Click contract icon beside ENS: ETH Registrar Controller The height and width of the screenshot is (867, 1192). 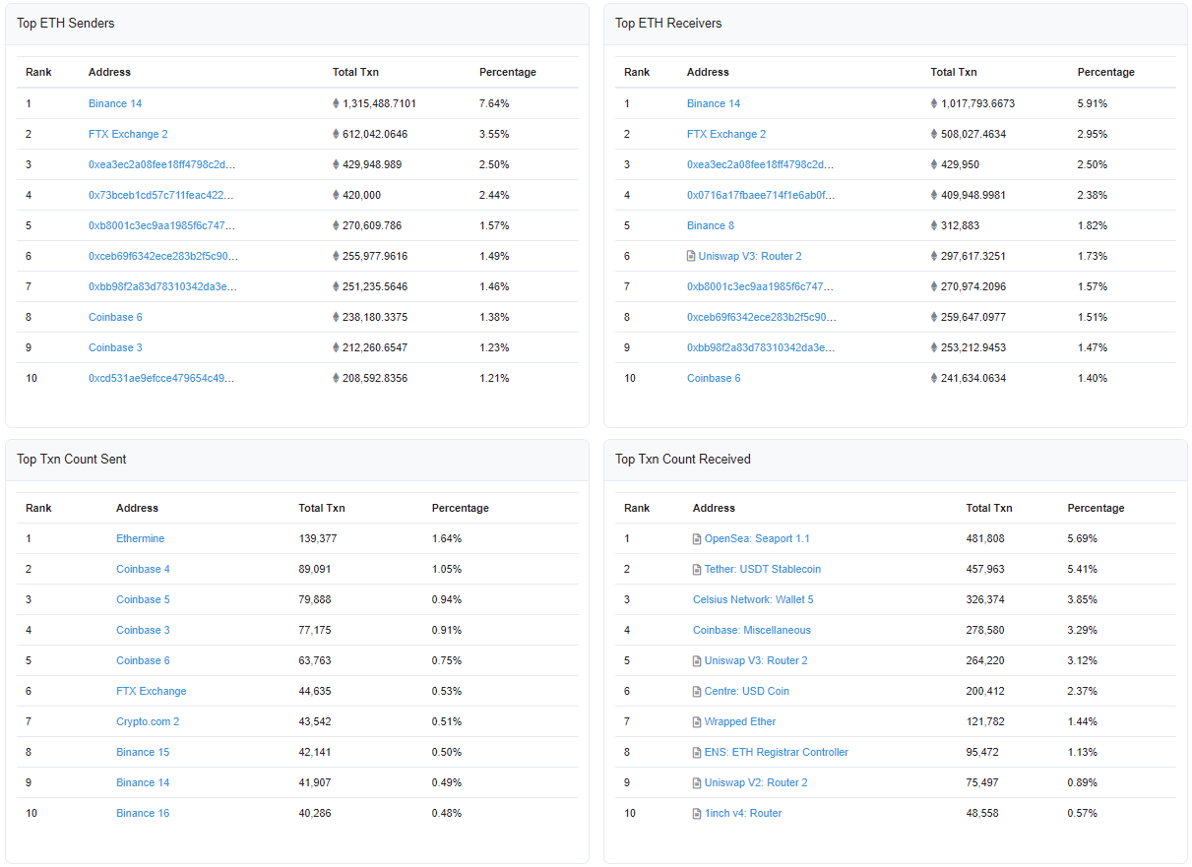click(697, 752)
